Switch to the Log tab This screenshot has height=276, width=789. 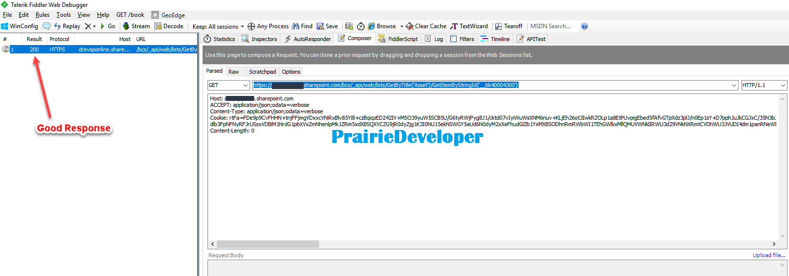434,39
